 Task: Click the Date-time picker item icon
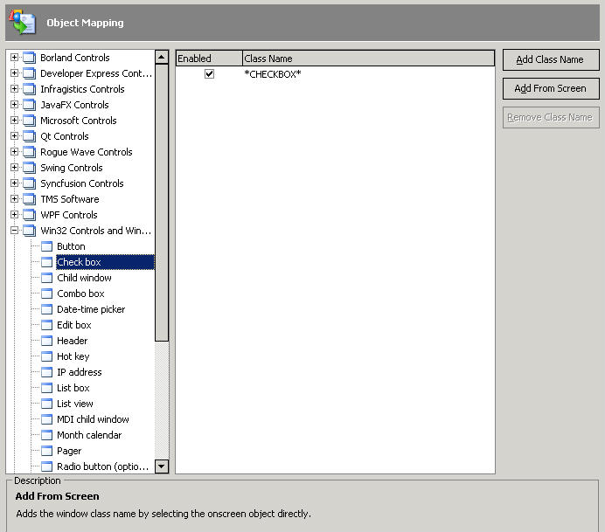(x=48, y=309)
